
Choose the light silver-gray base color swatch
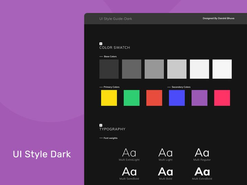click(x=177, y=69)
